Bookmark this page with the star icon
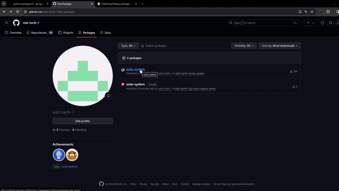 coord(312,12)
